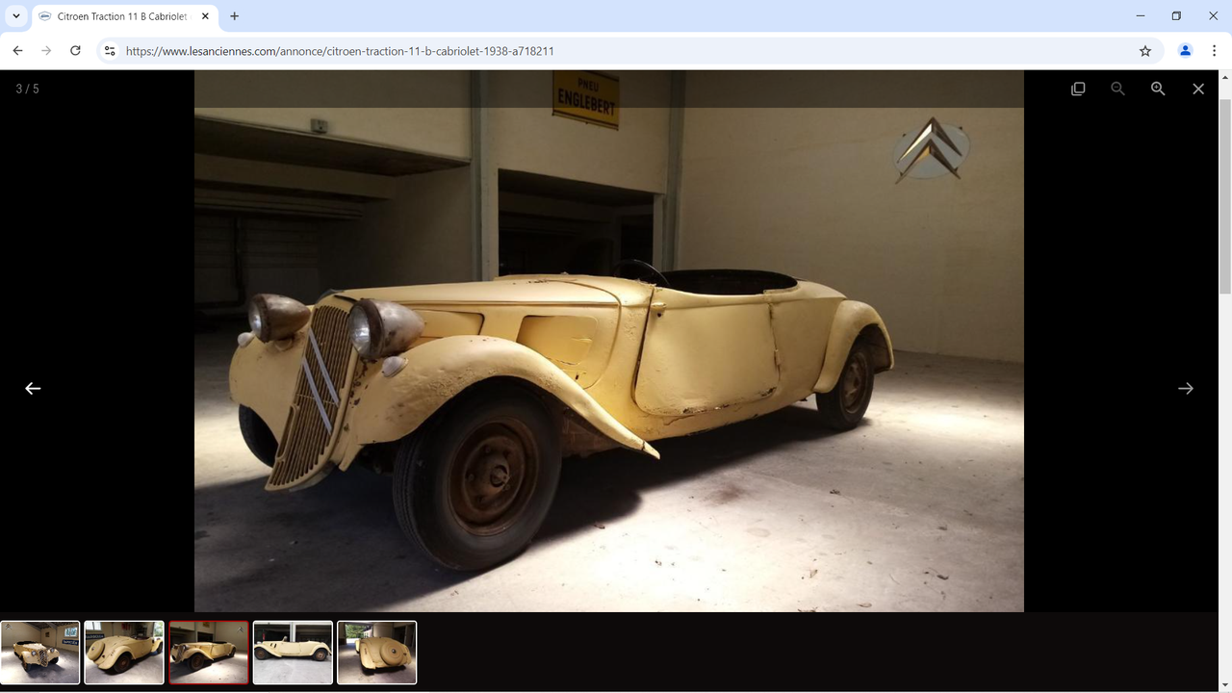Bookmark this page with the star icon
This screenshot has width=1232, height=693.
[1145, 51]
